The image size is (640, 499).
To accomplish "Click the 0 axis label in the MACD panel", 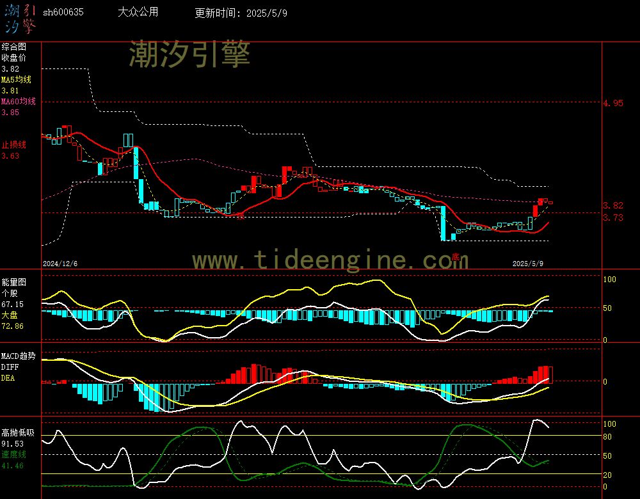I will pyautogui.click(x=605, y=381).
